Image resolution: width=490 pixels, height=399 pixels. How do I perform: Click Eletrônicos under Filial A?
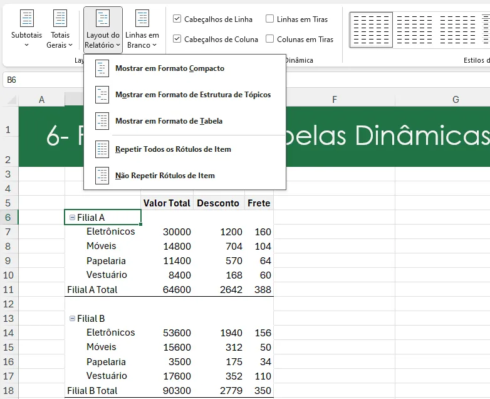click(x=111, y=231)
